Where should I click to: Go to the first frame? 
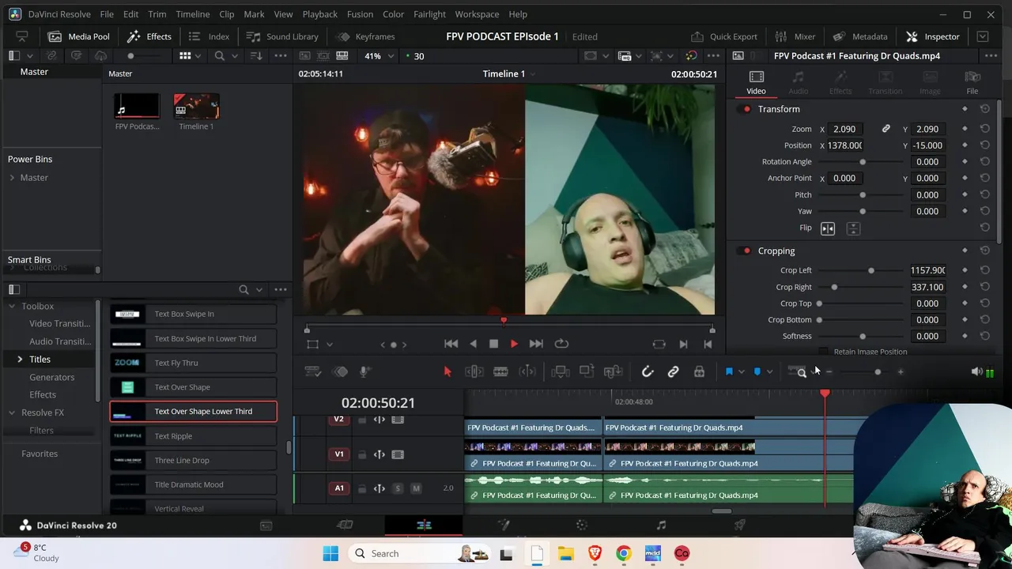[451, 344]
